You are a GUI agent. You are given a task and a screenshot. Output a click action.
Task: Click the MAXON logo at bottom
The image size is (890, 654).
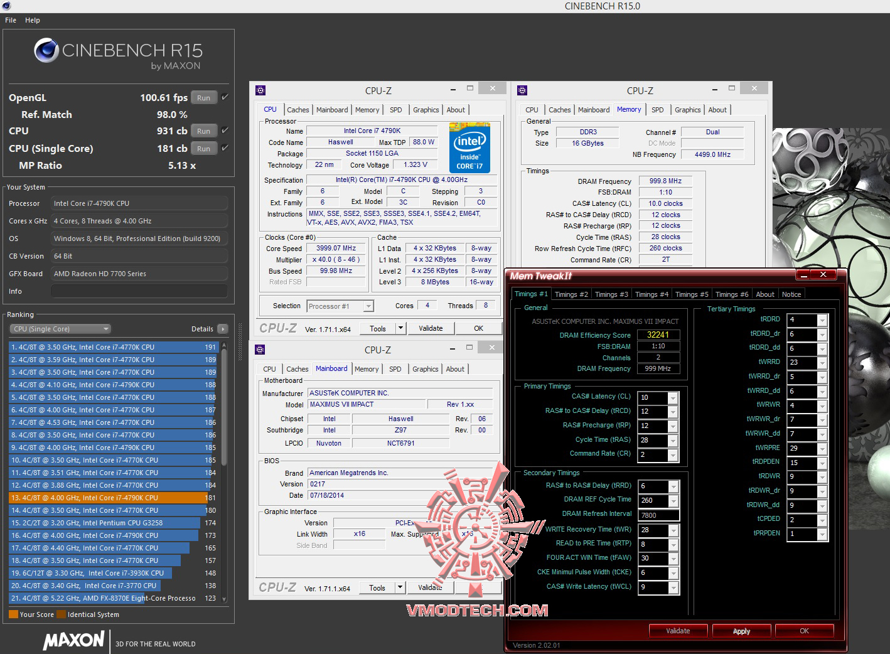pyautogui.click(x=74, y=640)
